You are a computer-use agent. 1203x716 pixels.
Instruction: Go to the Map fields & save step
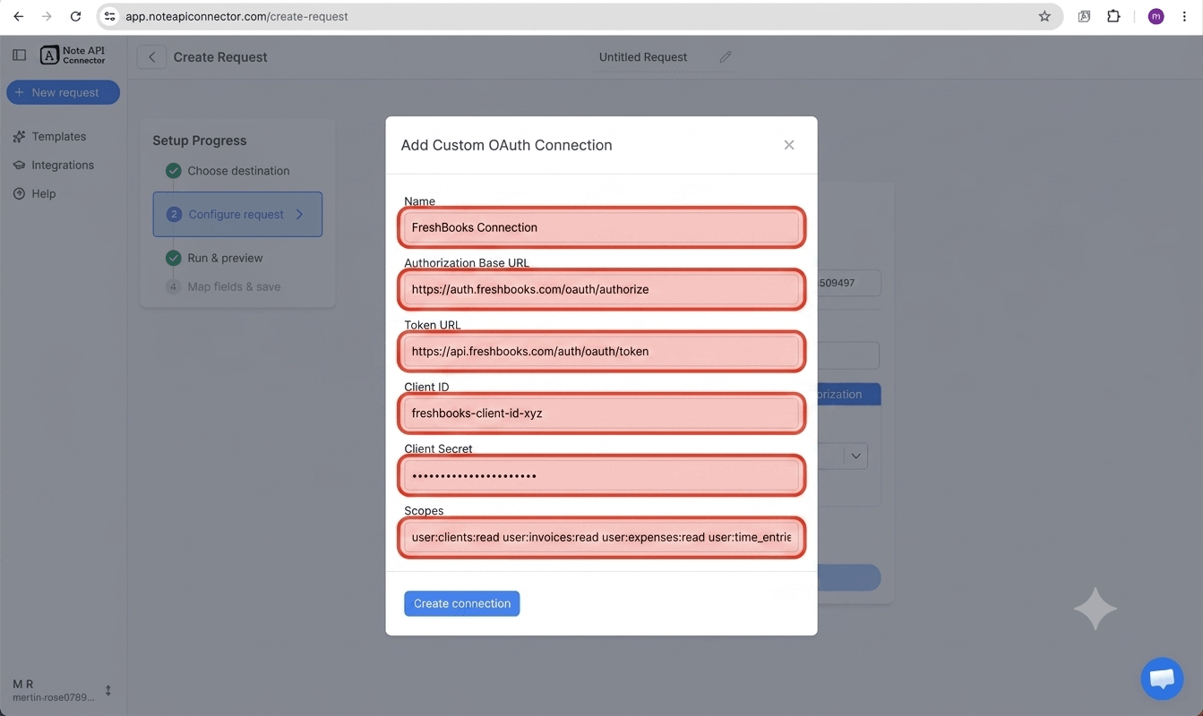tap(233, 286)
